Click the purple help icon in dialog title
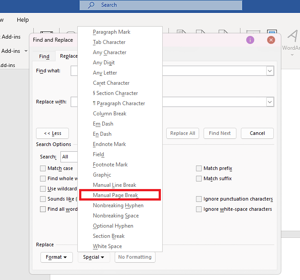Screen dimensions: 300x280 [x=250, y=40]
